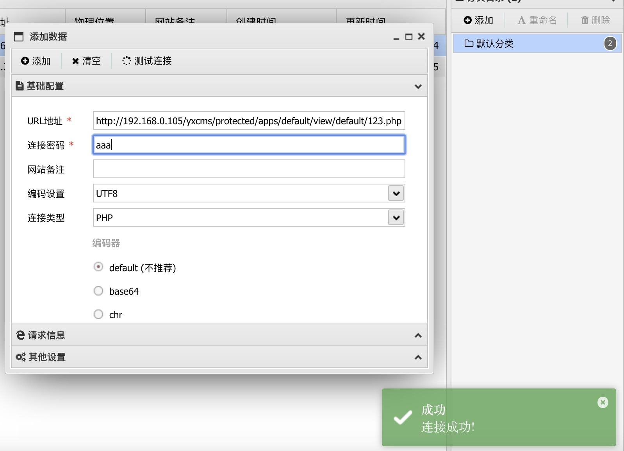Click the 基础配置 document icon
The height and width of the screenshot is (451, 624).
click(20, 86)
